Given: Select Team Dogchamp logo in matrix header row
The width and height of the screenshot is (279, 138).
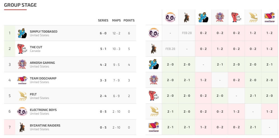Looking at the screenshot, I should click(269, 17).
